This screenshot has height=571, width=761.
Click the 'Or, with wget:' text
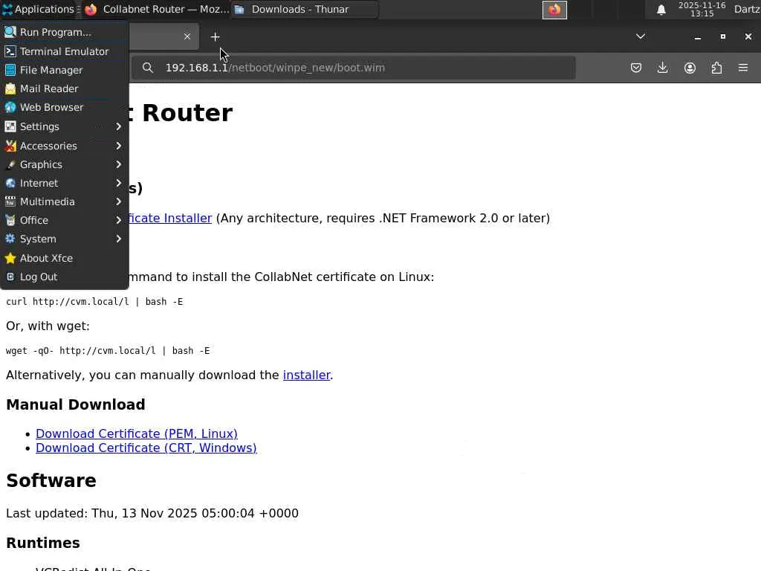pos(48,326)
